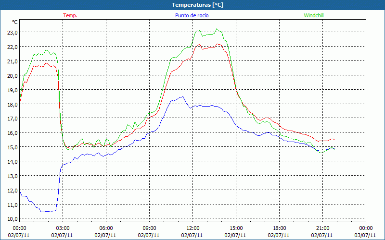Viewport: 385px width, 240px height.
Task: Click the 09:00 time axis label
Action: (x=149, y=228)
